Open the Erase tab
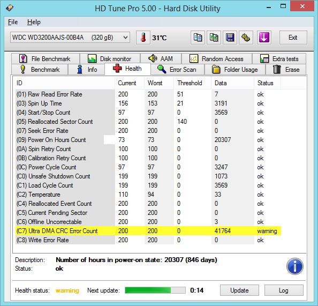This screenshot has width=318, height=306. click(286, 70)
